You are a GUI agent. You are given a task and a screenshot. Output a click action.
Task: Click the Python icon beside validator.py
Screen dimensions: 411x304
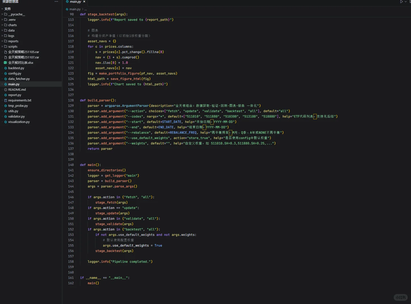[6, 116]
